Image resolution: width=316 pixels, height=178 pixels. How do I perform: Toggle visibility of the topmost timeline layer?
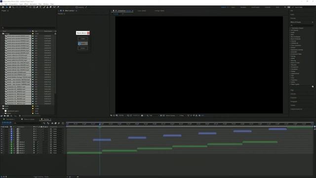[x=1, y=129]
